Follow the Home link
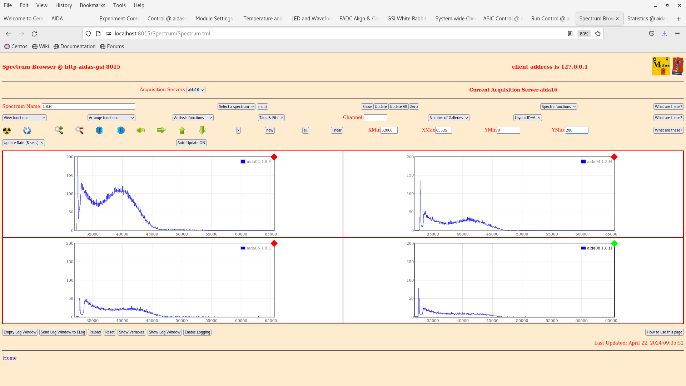Viewport: 686px width, 386px height. pyautogui.click(x=10, y=358)
